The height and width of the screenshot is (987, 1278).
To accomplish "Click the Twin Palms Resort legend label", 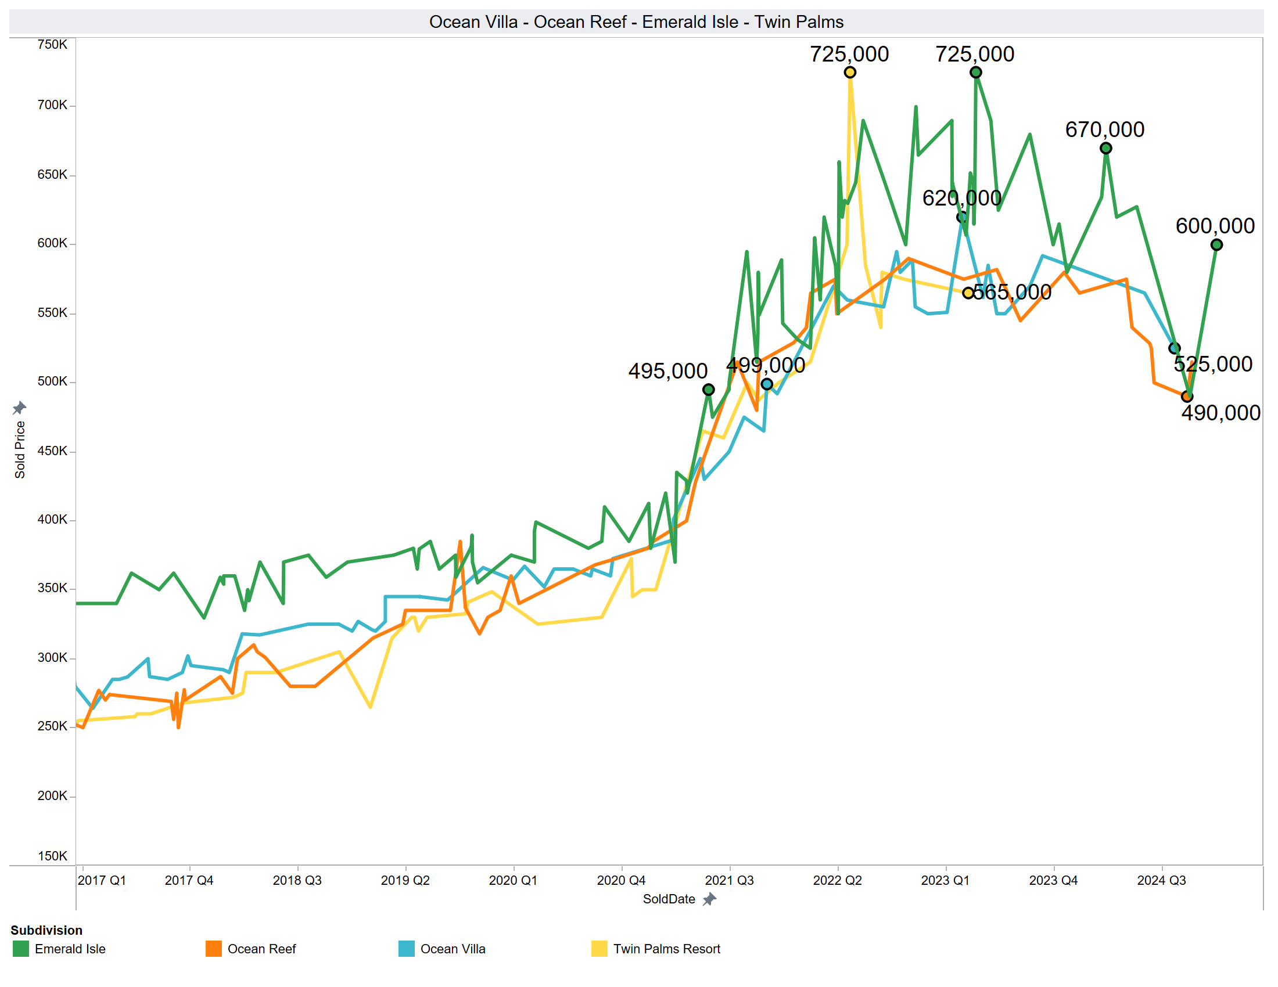I will click(x=666, y=949).
